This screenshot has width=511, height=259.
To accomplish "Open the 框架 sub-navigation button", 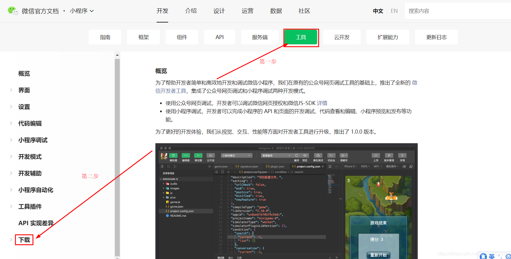I will [143, 37].
